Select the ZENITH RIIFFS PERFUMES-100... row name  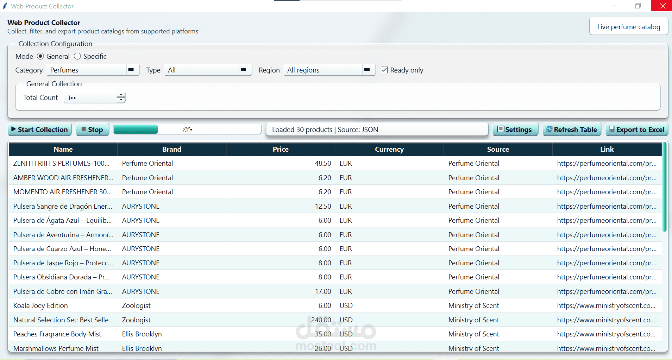pos(62,163)
